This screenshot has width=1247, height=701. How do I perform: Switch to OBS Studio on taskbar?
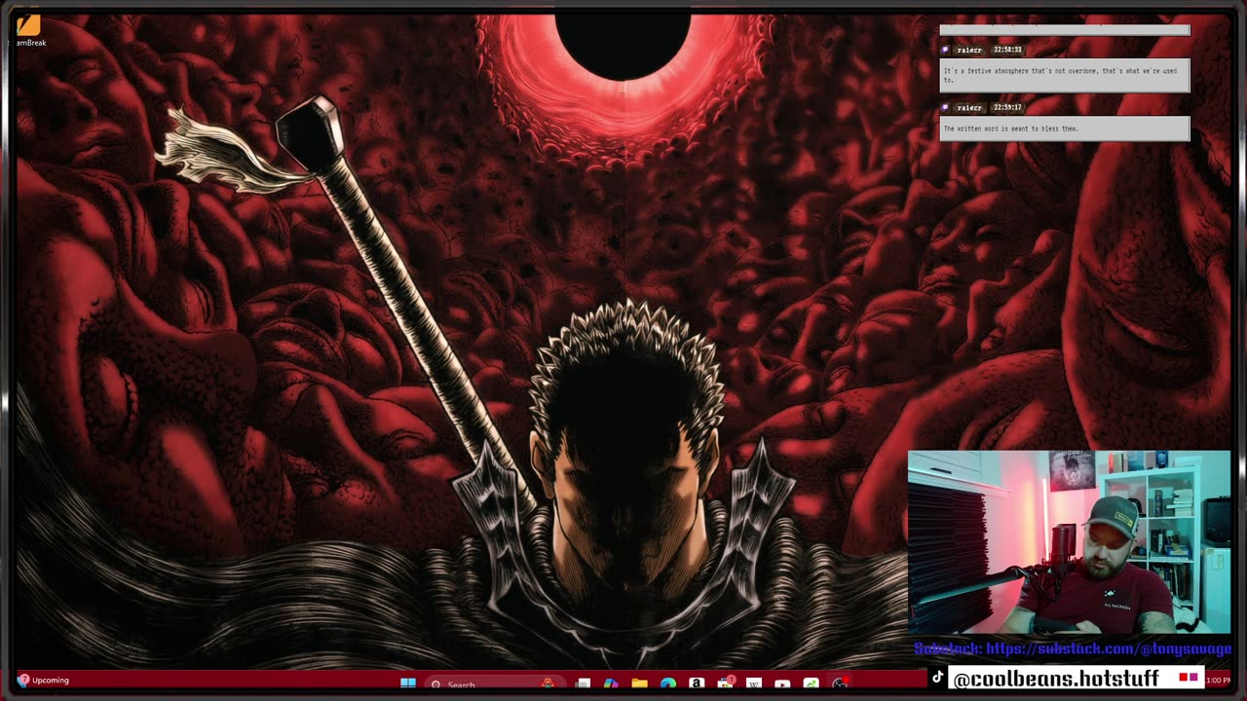pos(841,683)
